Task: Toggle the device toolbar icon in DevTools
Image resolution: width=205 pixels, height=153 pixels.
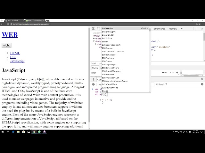Action: (98, 29)
